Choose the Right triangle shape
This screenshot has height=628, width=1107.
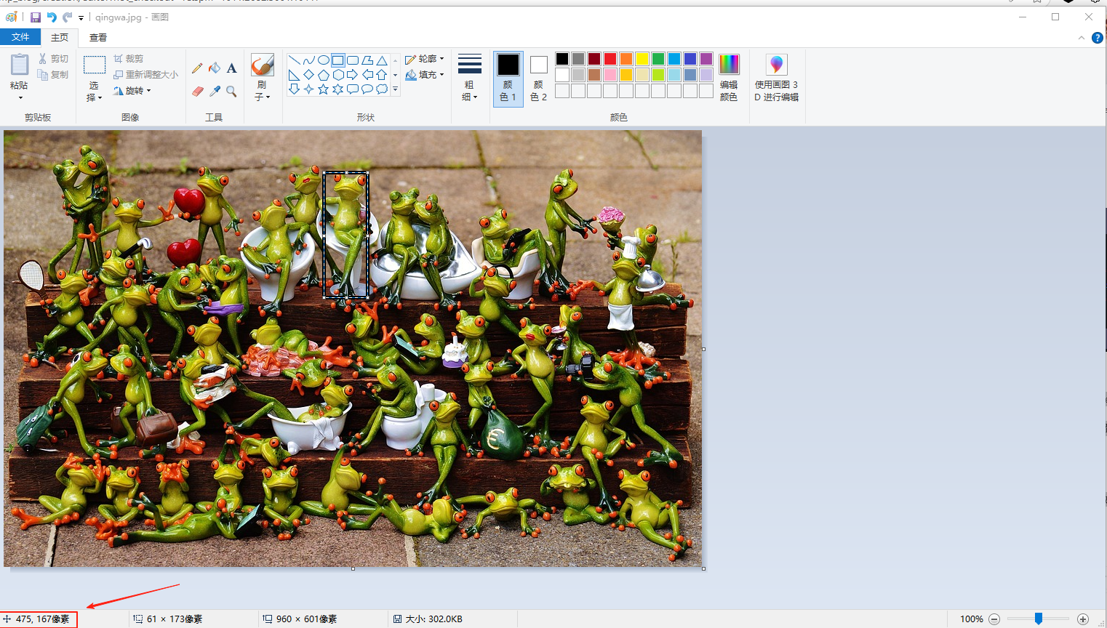click(x=295, y=75)
